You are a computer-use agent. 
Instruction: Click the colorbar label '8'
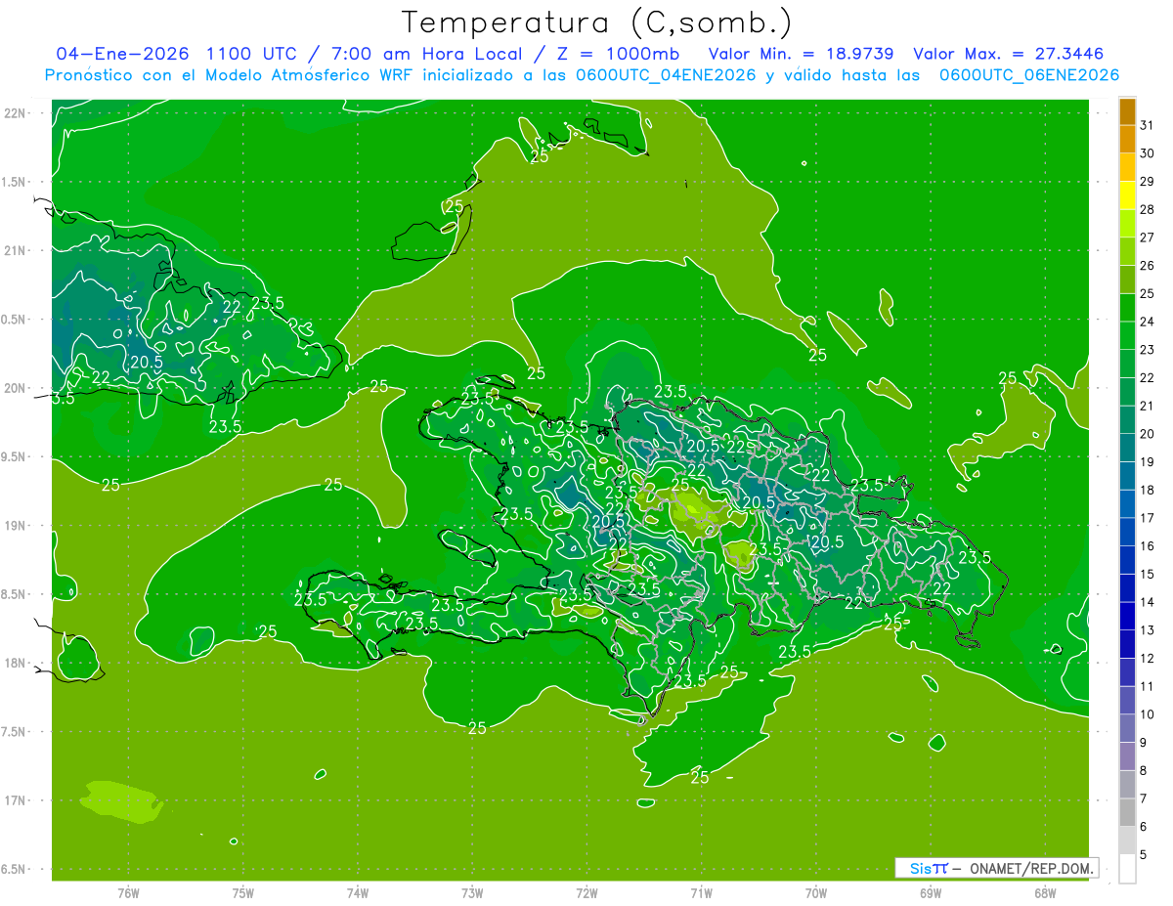pos(1143,770)
